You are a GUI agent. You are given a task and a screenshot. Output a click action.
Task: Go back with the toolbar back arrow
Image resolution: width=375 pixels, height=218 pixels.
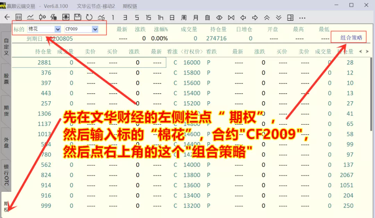[x=7, y=17]
